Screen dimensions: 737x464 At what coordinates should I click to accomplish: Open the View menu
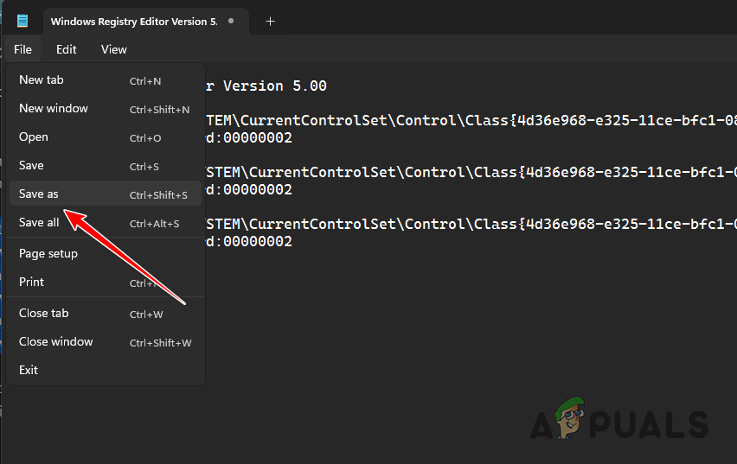(113, 49)
